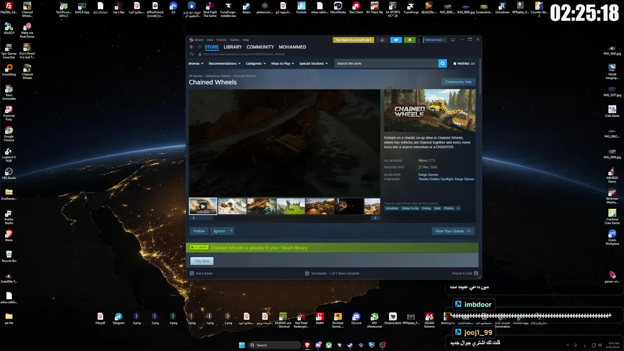Expand the Special Sections dropdown

313,63
